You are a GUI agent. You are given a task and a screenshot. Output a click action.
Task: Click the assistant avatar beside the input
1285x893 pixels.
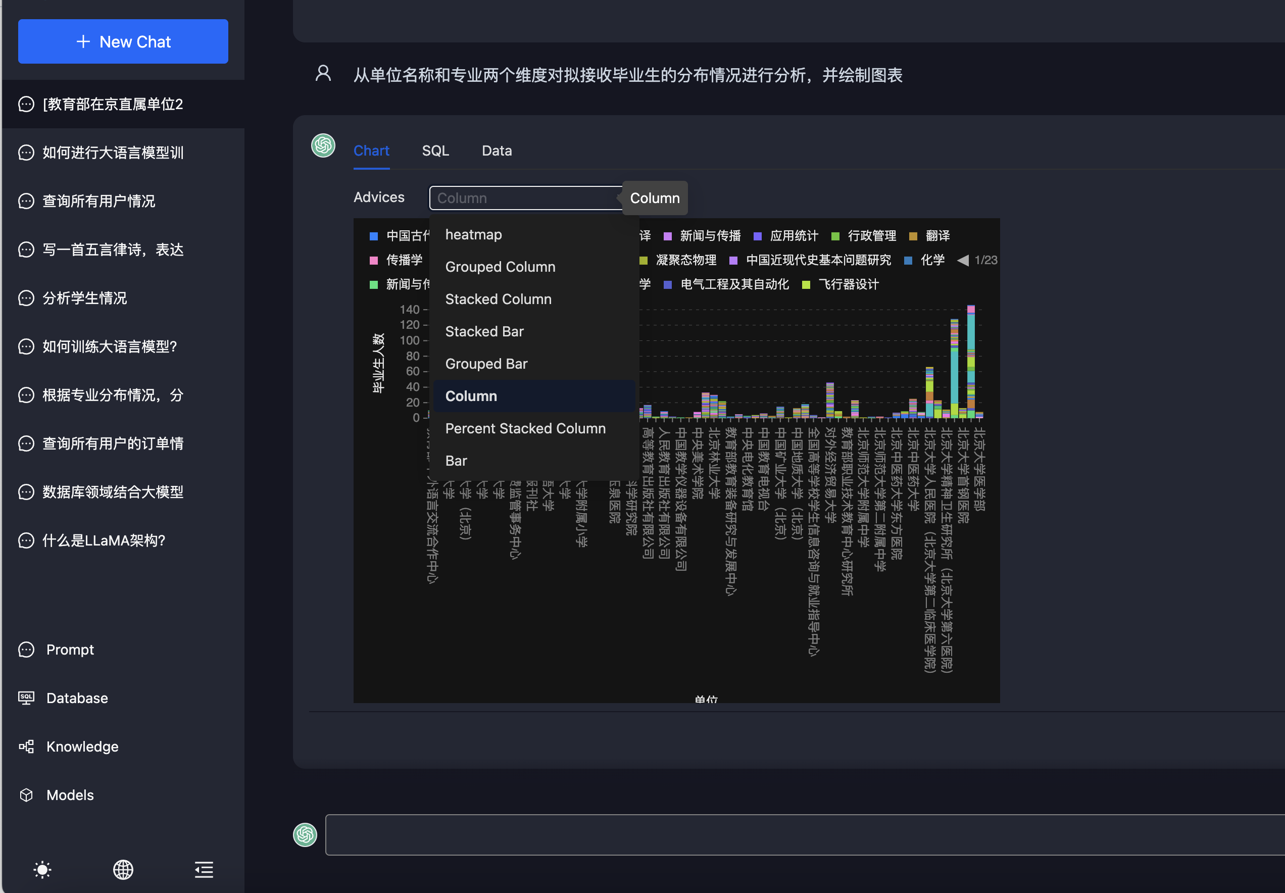(x=305, y=835)
